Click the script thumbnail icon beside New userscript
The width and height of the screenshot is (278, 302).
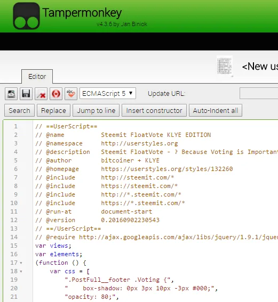click(x=224, y=66)
